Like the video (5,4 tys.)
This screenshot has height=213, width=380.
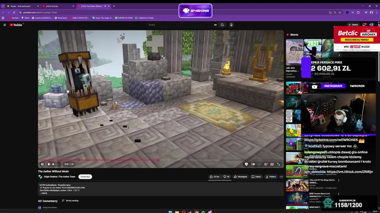pos(215,177)
